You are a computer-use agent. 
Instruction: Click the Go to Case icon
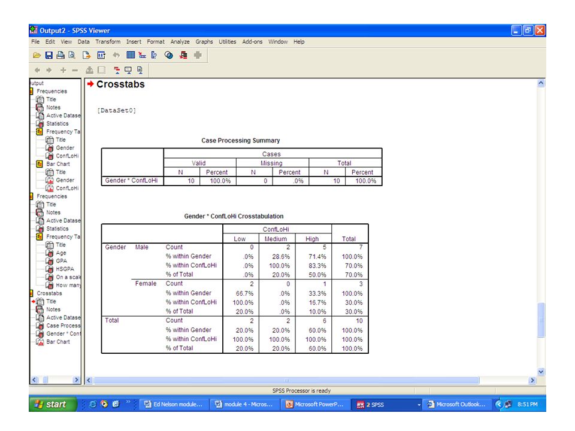click(x=143, y=55)
